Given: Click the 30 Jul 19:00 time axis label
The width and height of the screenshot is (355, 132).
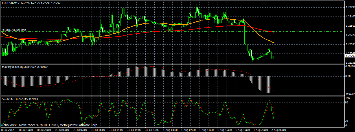Looking at the screenshot, I should click(26, 130).
